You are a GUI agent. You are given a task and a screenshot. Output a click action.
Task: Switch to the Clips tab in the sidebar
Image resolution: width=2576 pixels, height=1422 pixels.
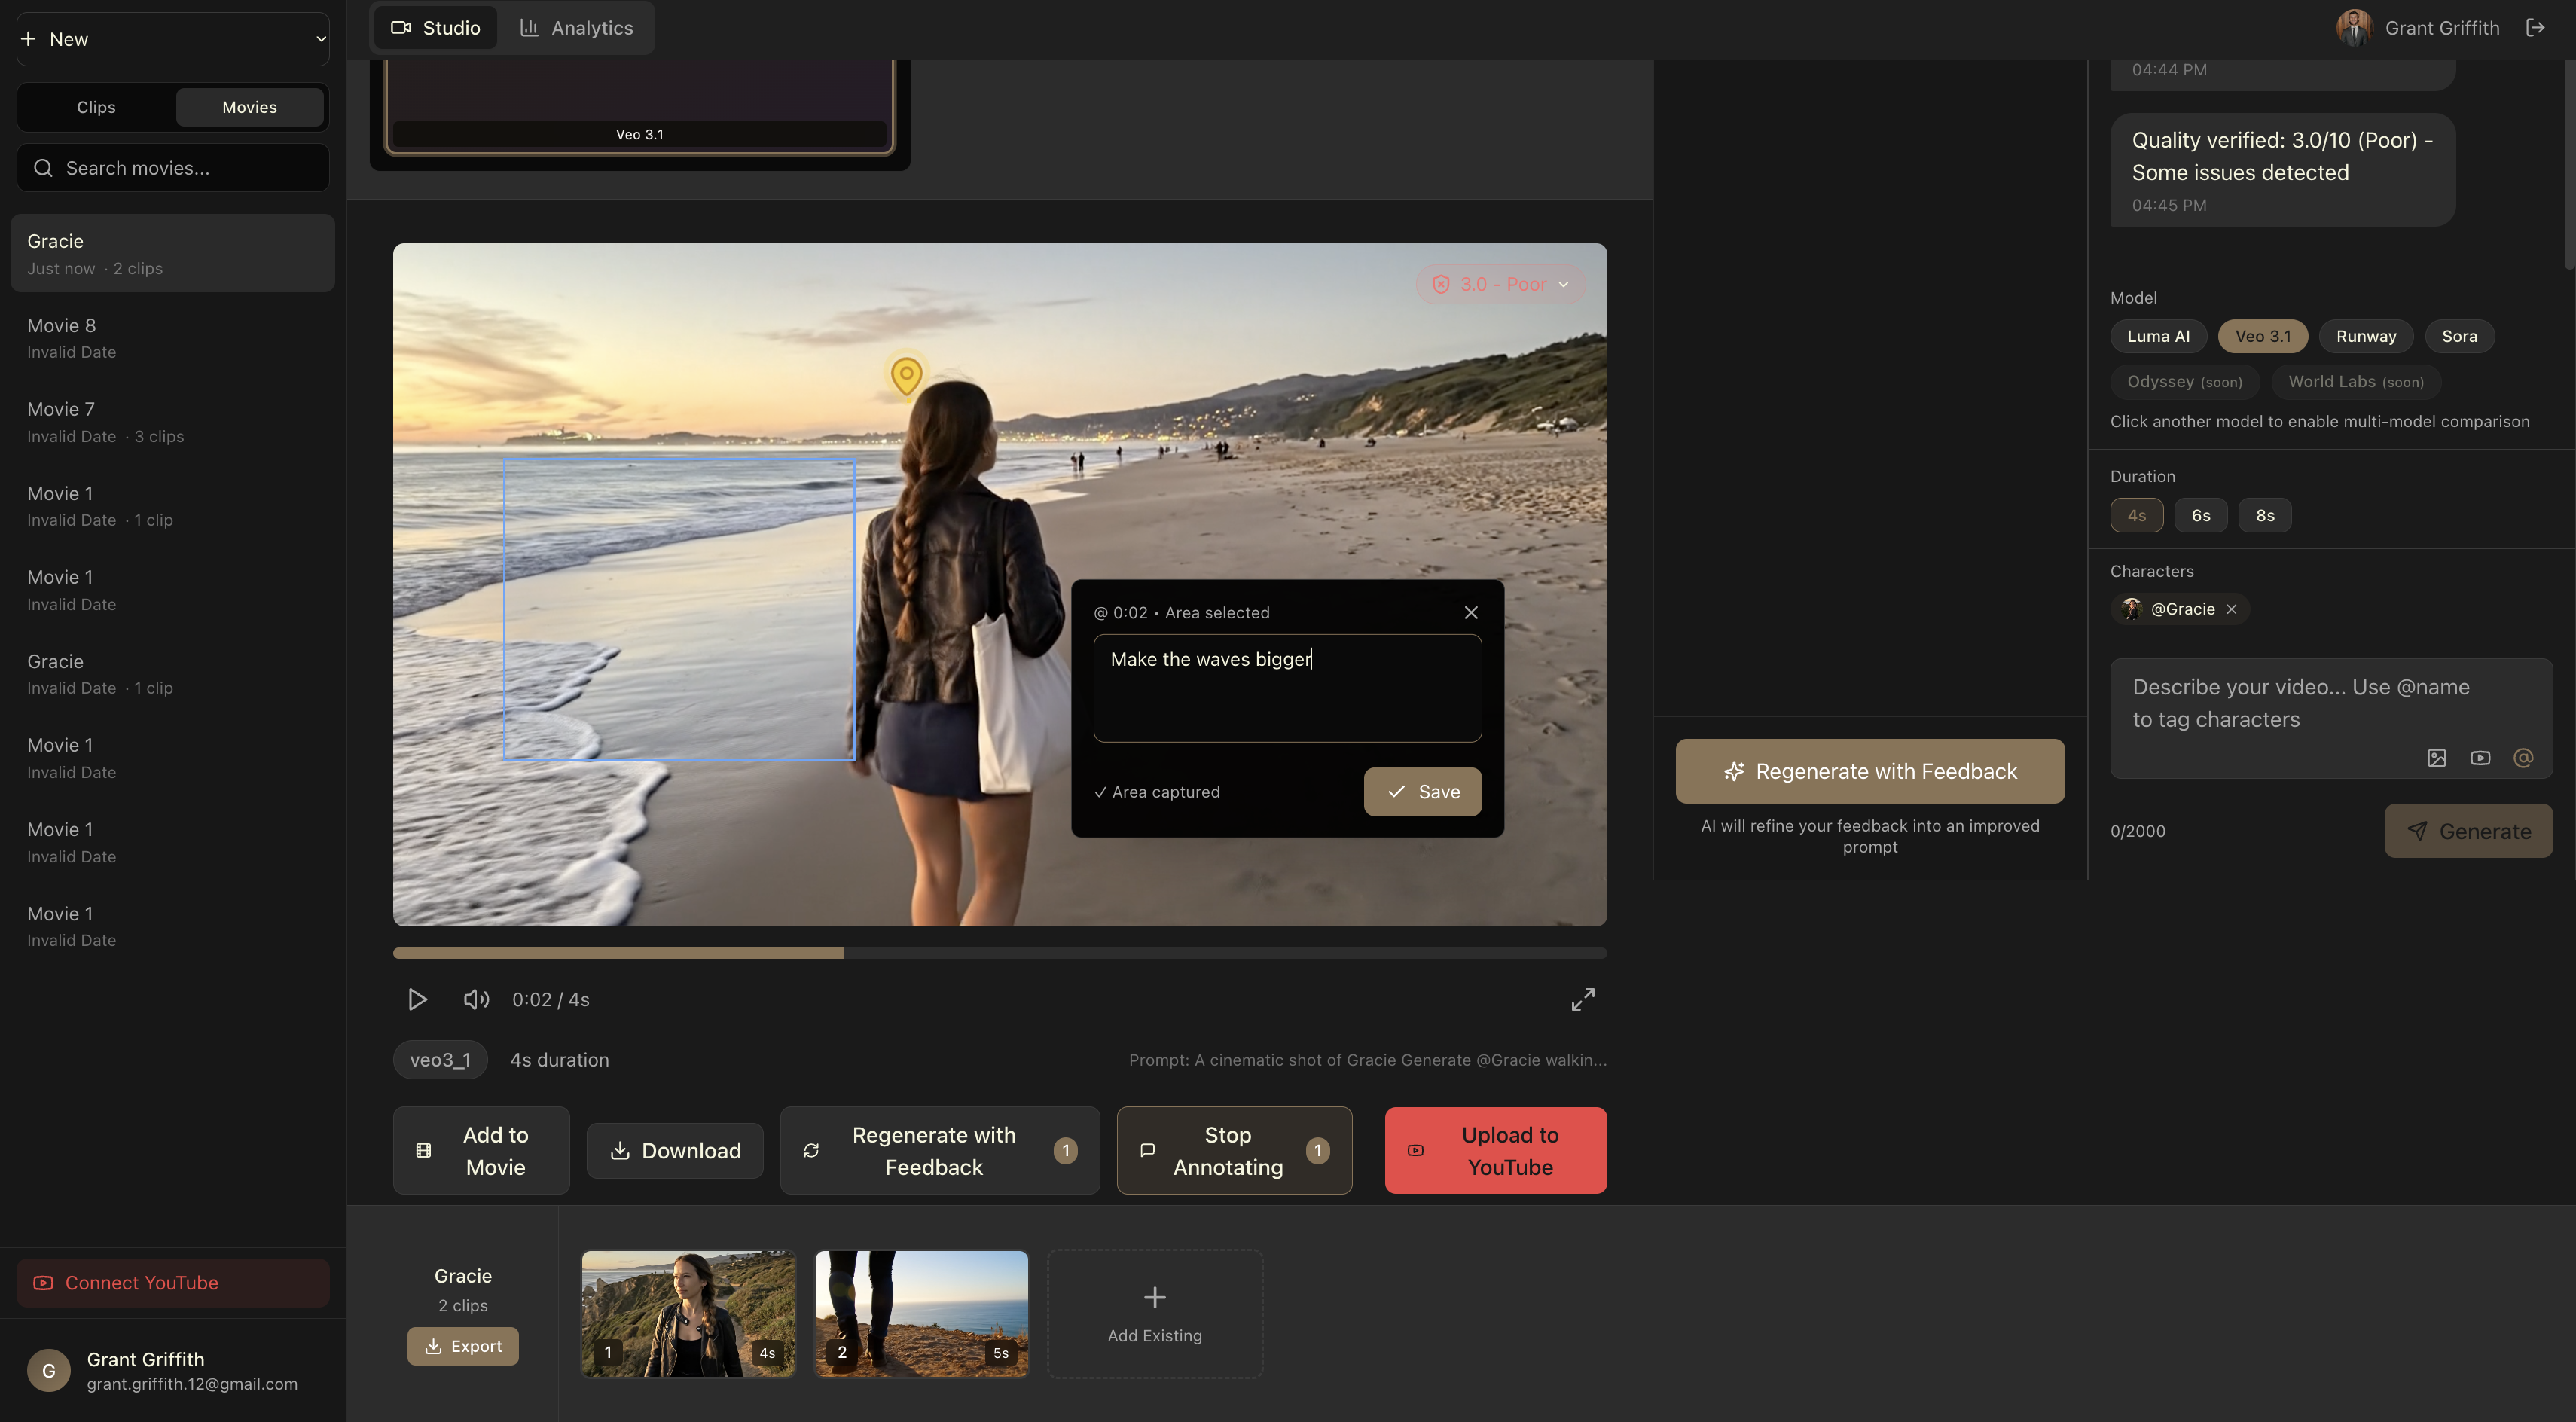pyautogui.click(x=96, y=107)
